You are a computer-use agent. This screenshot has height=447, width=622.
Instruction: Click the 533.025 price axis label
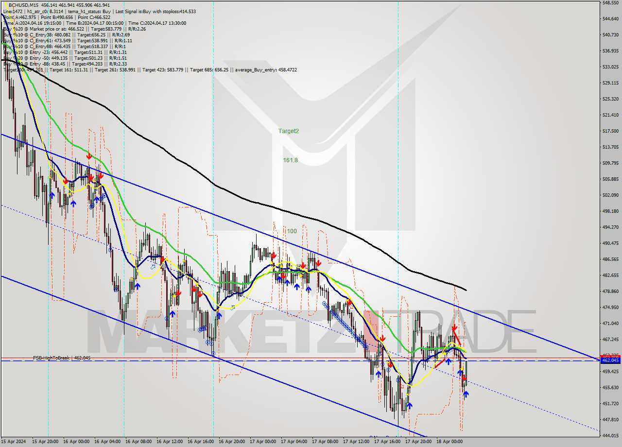[610, 67]
